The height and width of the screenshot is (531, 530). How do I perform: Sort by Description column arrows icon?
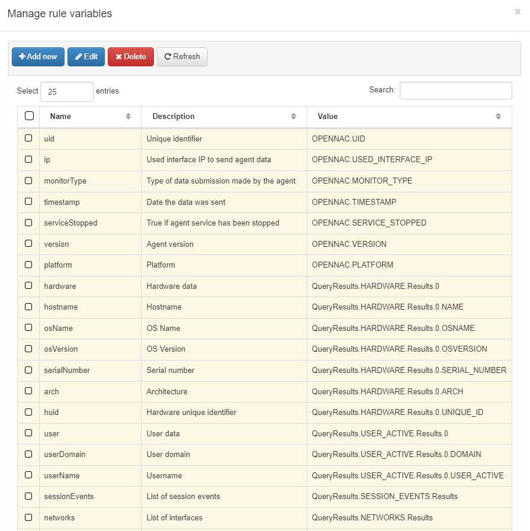coord(294,117)
